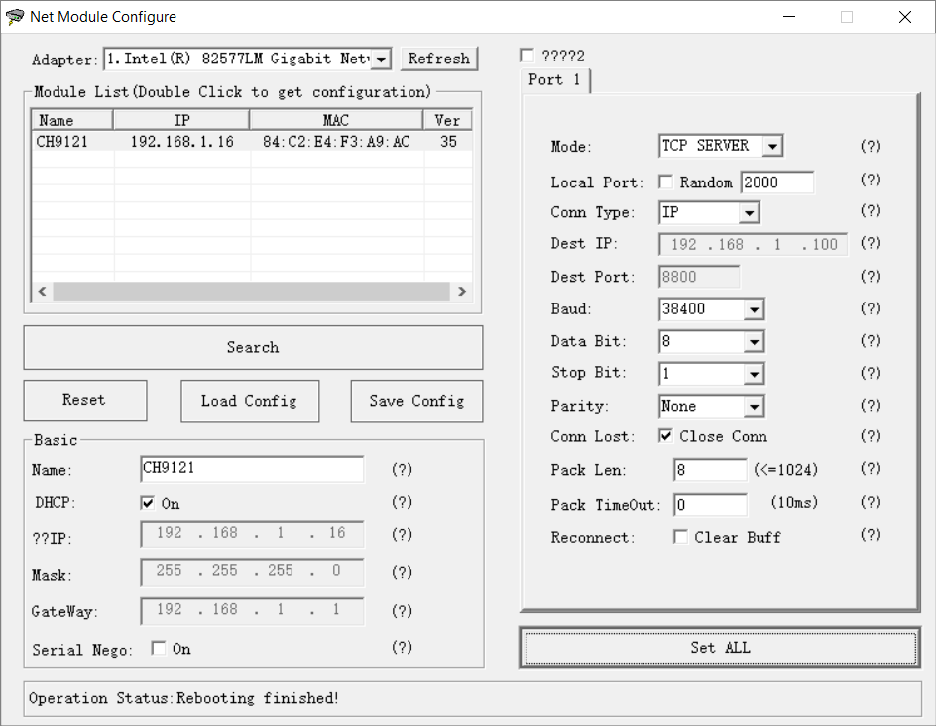Click the help (?) next to Conn Lost
The image size is (936, 726).
(x=871, y=436)
